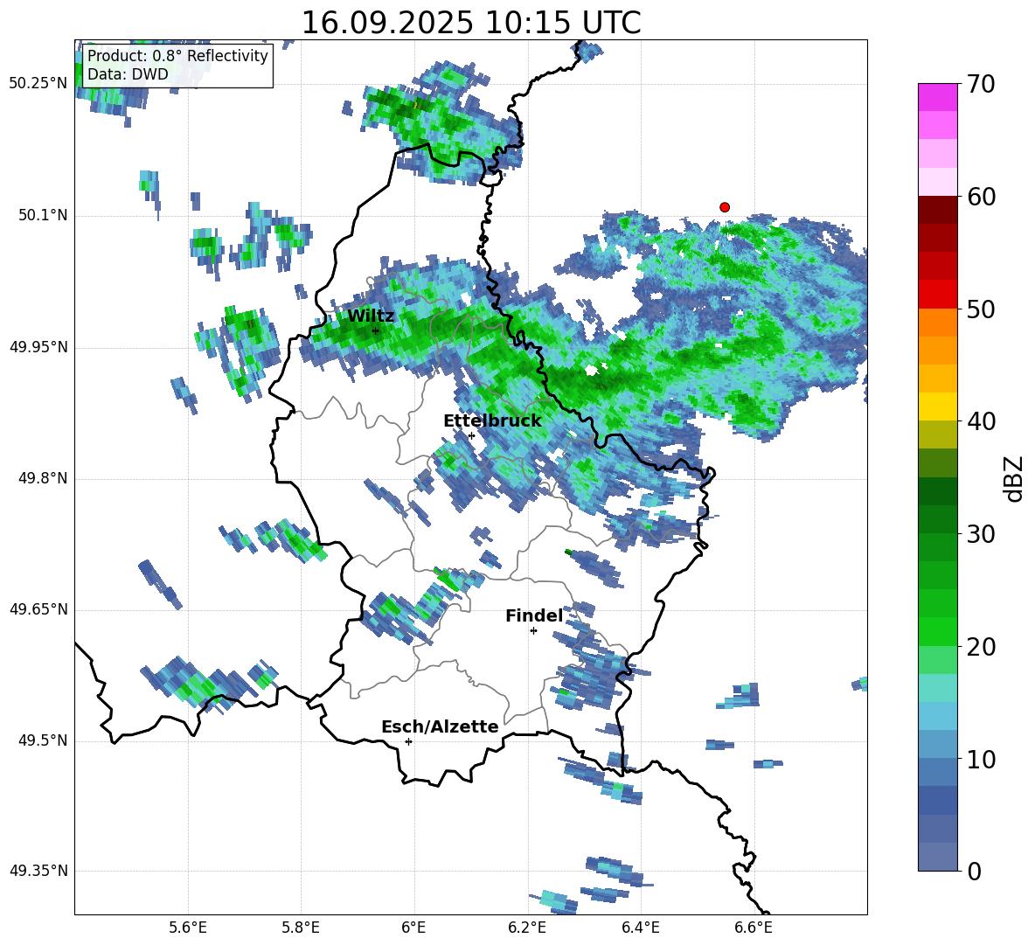Click the magenta top segment of the colorbar

point(938,98)
